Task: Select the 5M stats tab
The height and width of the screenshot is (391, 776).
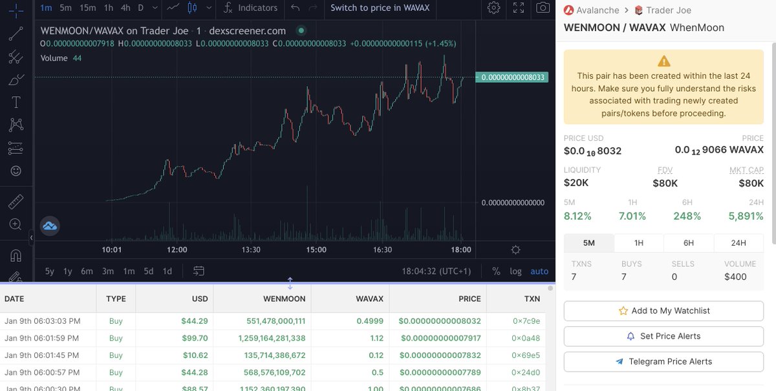Action: coord(588,243)
